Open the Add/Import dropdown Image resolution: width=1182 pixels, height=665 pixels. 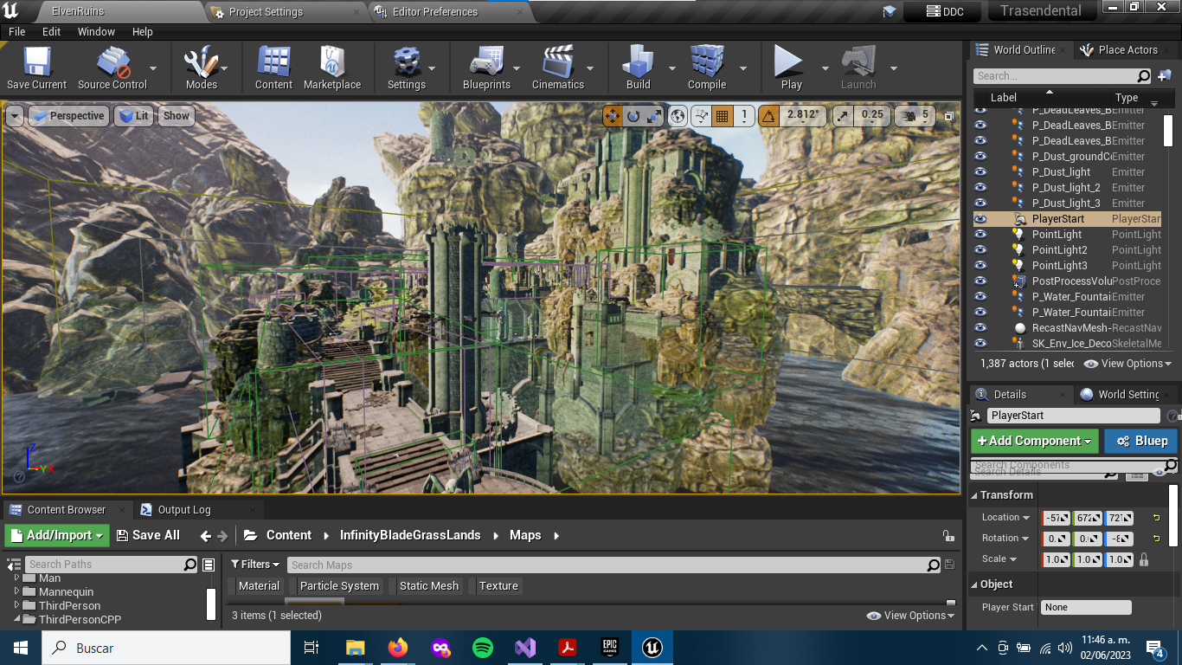point(57,535)
